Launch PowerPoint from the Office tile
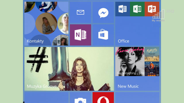The image size is (184, 103). tap(152, 9)
